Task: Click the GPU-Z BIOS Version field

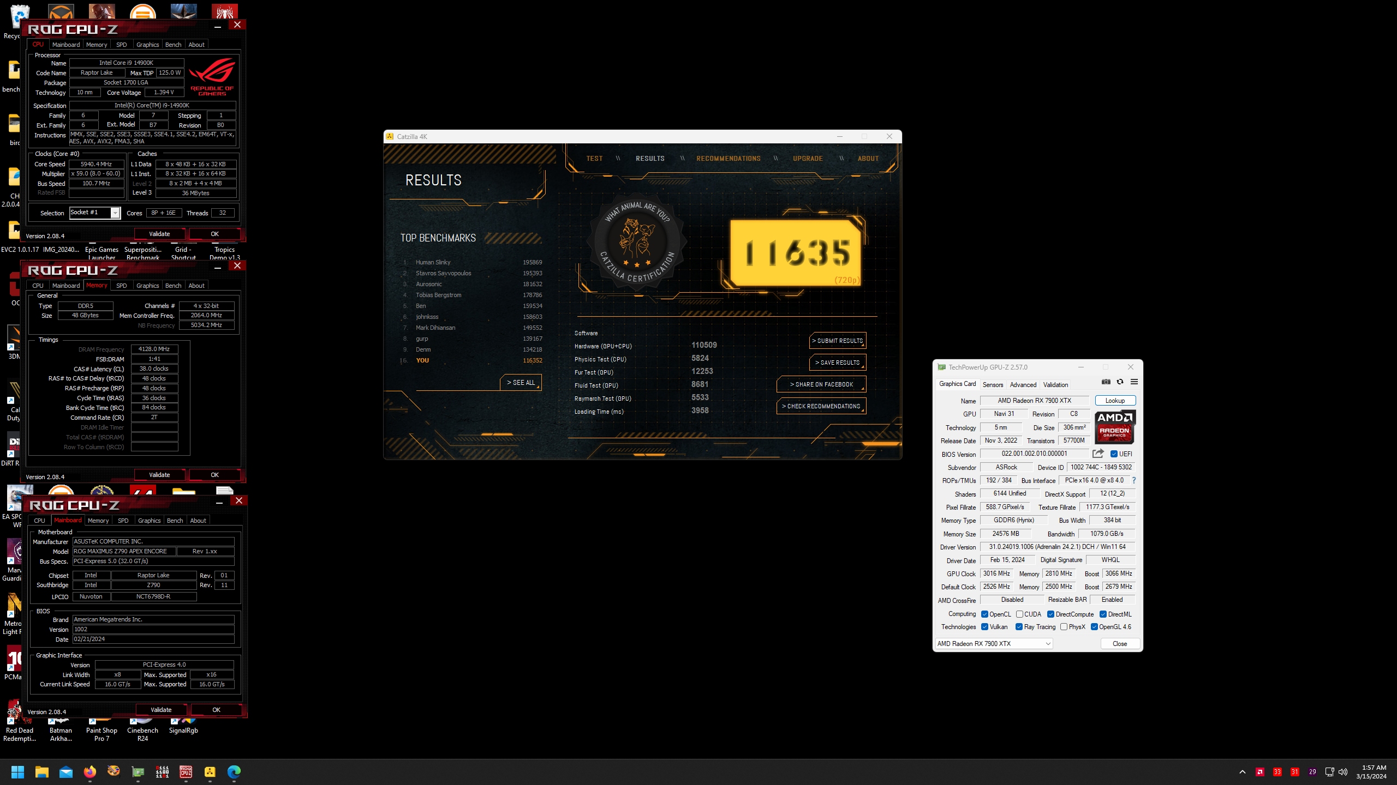Action: [x=1034, y=454]
